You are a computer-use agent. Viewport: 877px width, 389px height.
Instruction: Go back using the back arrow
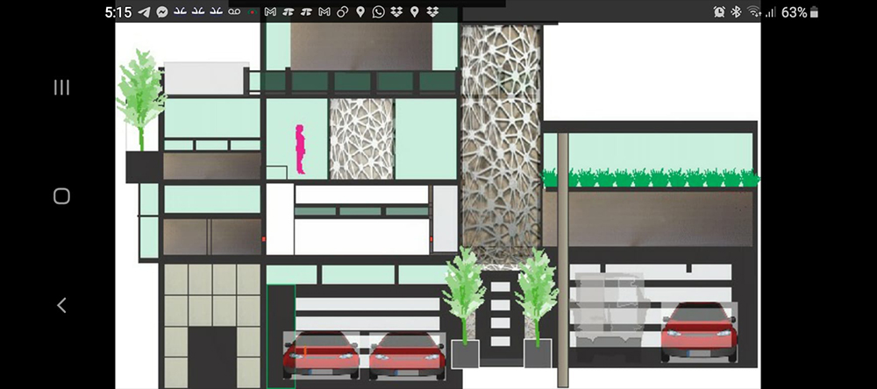pos(61,305)
